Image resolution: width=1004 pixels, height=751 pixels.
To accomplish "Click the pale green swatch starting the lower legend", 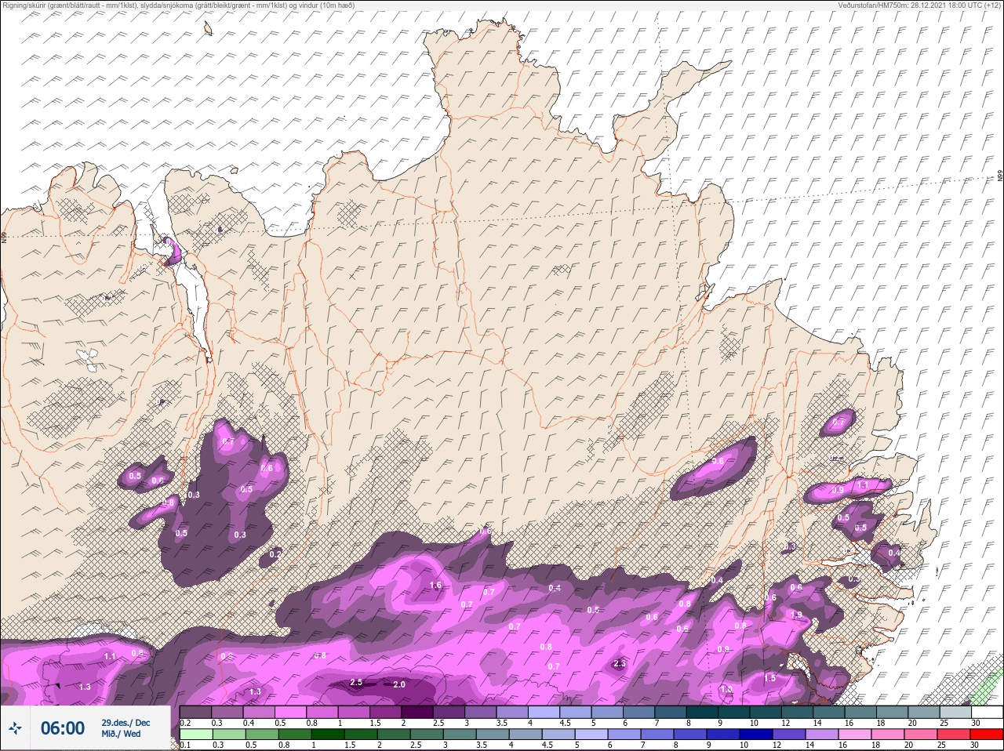I will coord(195,734).
